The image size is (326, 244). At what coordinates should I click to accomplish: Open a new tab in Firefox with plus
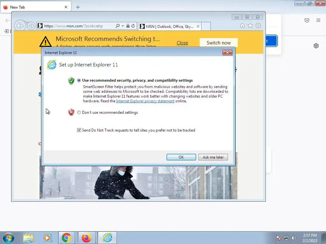(x=78, y=7)
